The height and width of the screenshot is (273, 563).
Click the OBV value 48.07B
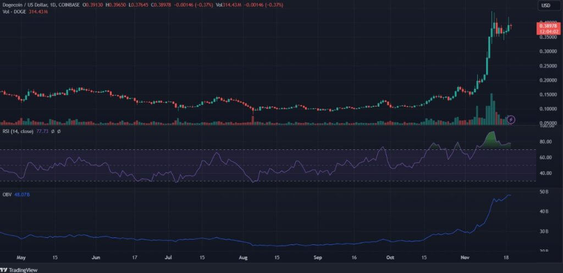pyautogui.click(x=22, y=194)
